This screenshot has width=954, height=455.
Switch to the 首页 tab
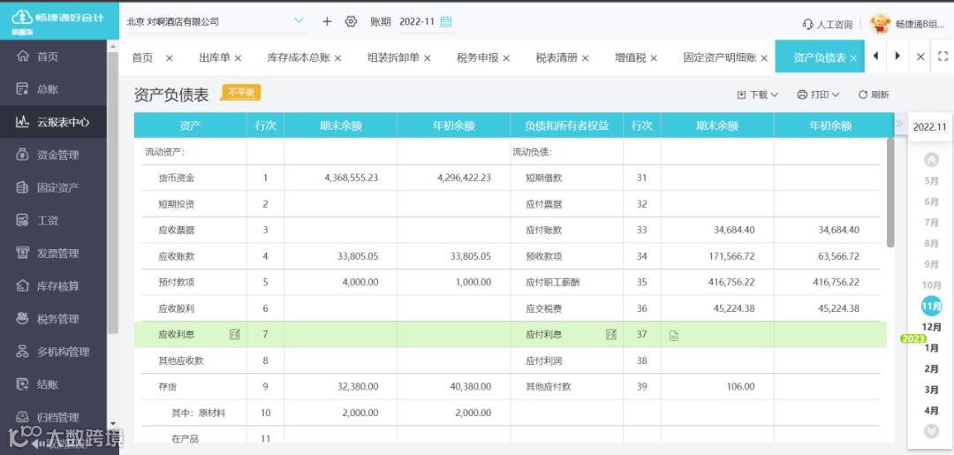142,57
